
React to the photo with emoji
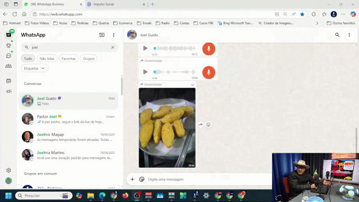pos(208,125)
